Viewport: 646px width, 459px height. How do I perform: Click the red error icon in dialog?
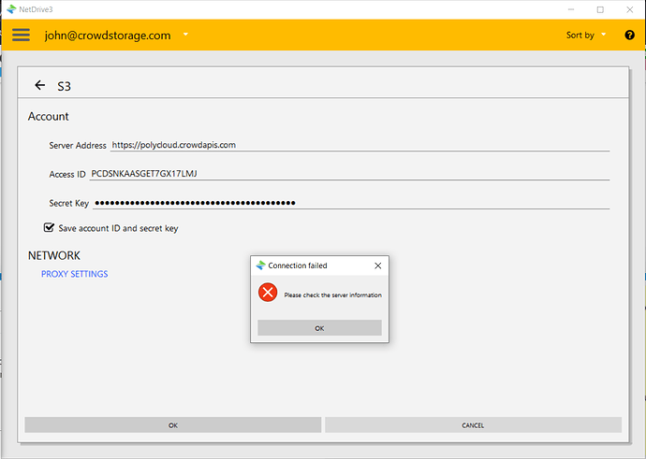268,292
